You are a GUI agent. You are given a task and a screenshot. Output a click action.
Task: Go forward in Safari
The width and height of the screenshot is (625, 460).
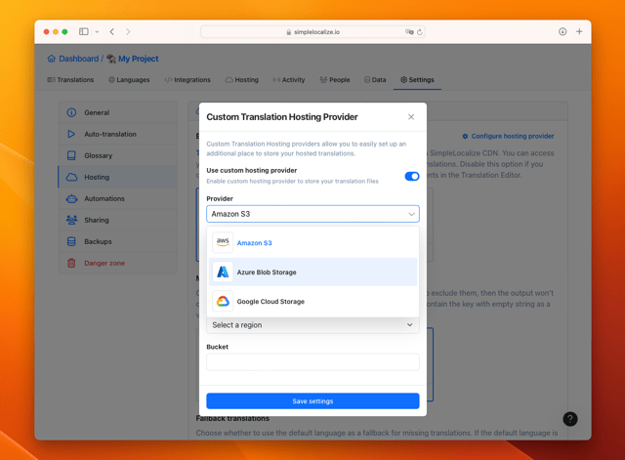[x=128, y=31]
